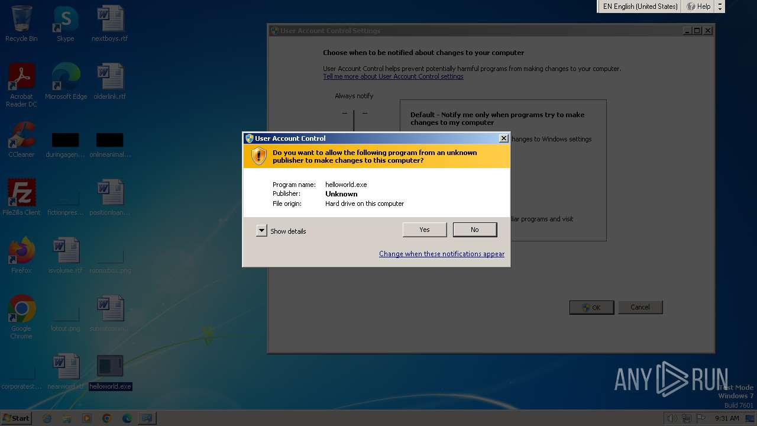Open Chrome from the taskbar

click(x=107, y=418)
